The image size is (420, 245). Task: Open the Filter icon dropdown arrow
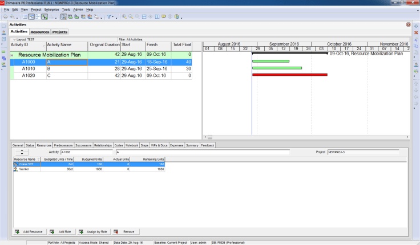point(113,17)
